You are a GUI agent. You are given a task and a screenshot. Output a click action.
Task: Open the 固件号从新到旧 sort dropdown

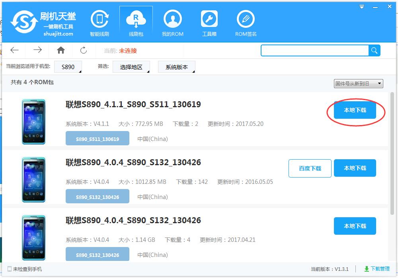[x=357, y=83]
